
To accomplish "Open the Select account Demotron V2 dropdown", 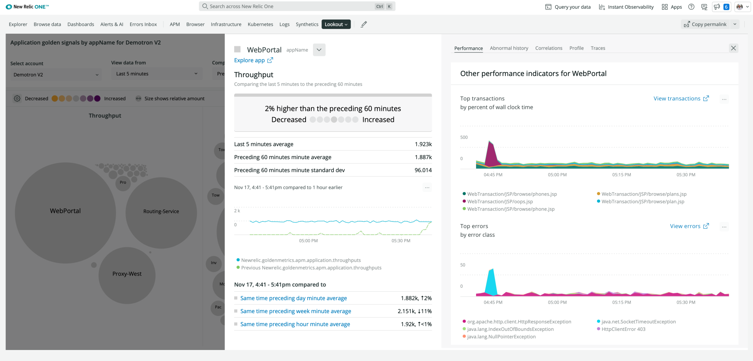I will click(56, 74).
